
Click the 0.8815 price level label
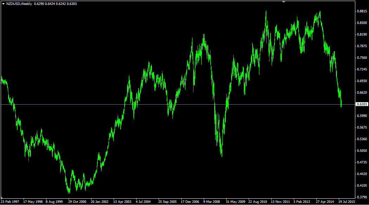[x=362, y=11]
